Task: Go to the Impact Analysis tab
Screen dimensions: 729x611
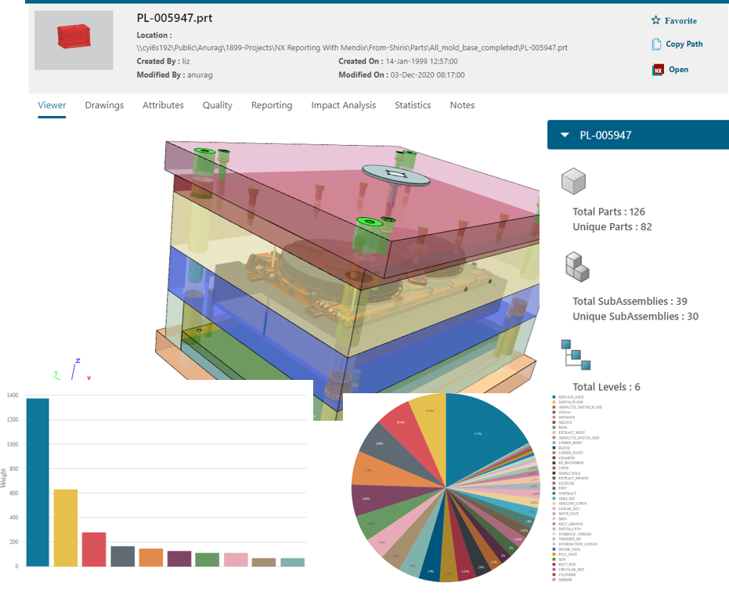Action: (x=343, y=105)
